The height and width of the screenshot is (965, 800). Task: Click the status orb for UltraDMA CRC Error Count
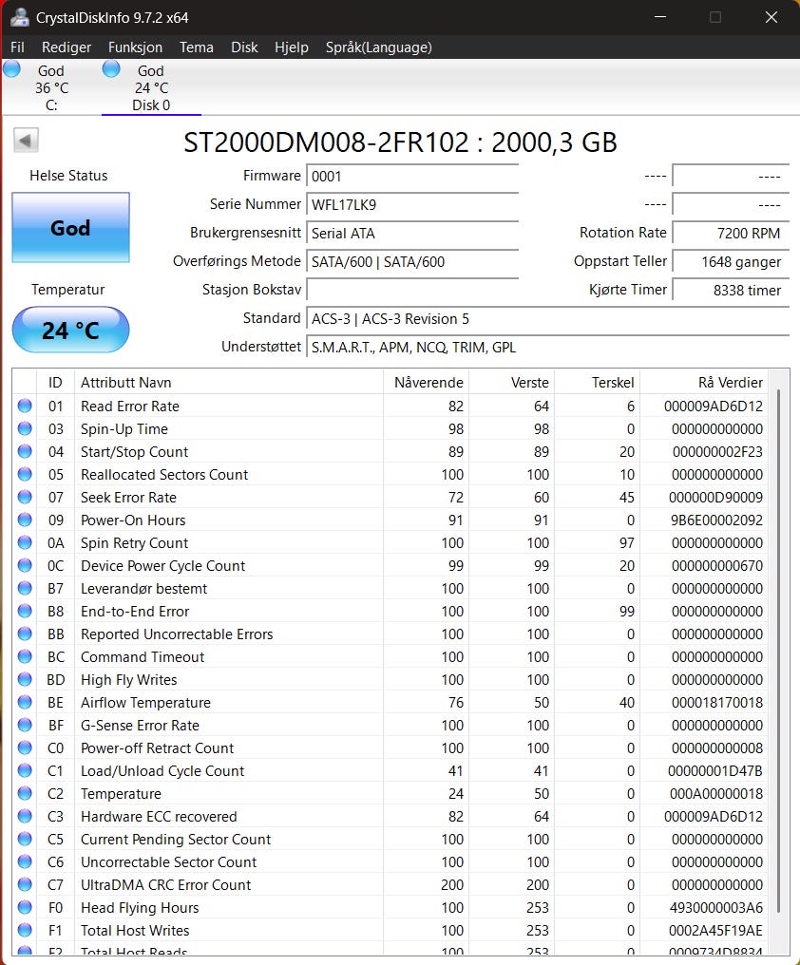(x=25, y=884)
